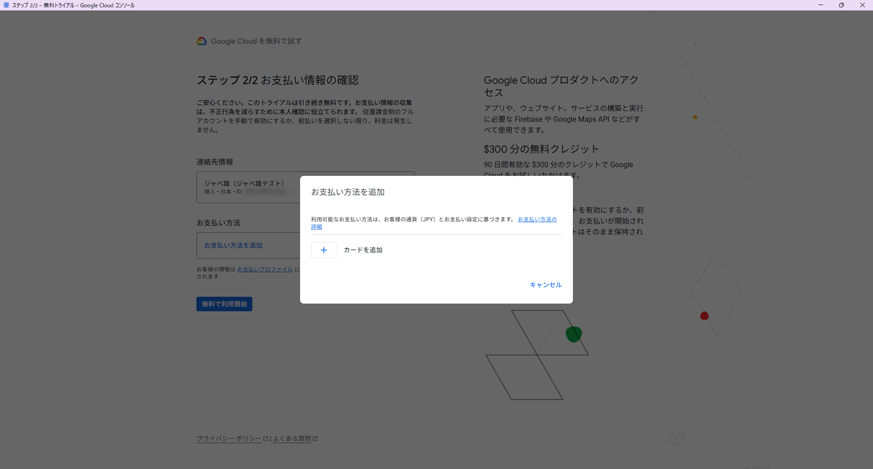
Task: Click the 無料で利用開始 button
Action: coord(224,304)
